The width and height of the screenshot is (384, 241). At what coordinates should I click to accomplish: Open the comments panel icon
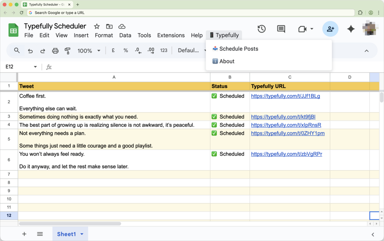281,29
